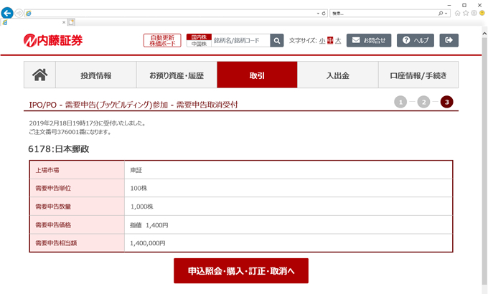The image size is (488, 294).
Task: Click the browser forward arrow
Action: coord(19,14)
